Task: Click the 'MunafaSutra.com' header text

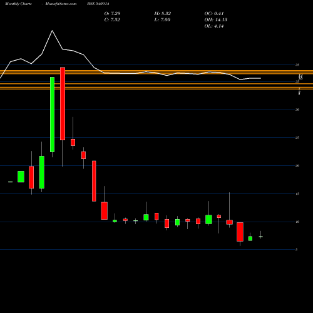Action: click(x=61, y=4)
